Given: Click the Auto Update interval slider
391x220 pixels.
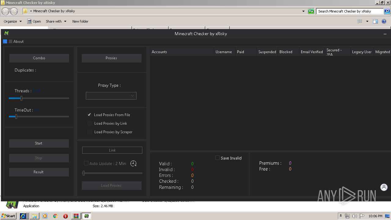Looking at the screenshot, I should [112, 173].
